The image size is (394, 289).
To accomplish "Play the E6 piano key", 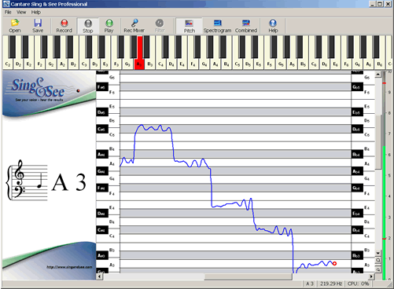I will click(x=335, y=64).
